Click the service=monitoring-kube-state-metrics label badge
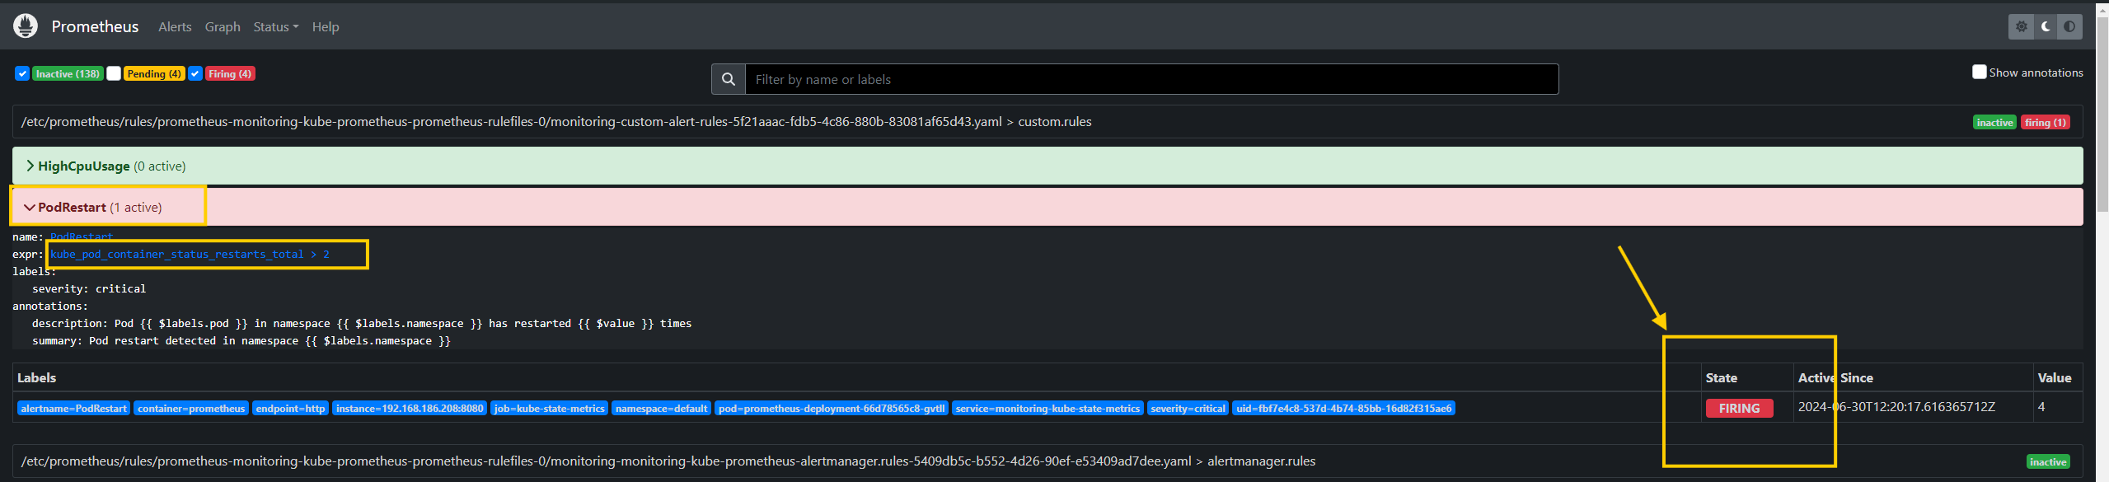This screenshot has height=482, width=2109. coord(1047,408)
